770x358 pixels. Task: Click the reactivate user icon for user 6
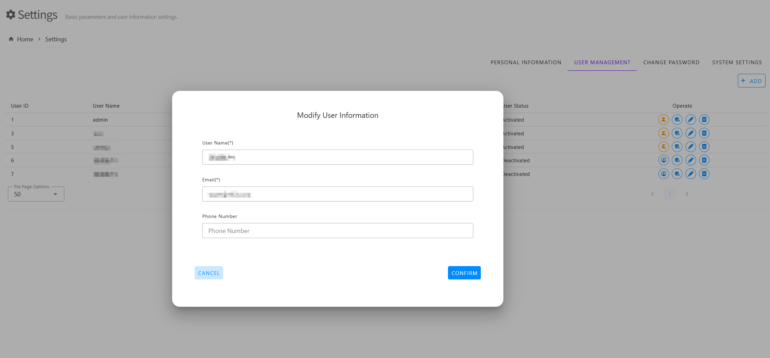tap(664, 160)
